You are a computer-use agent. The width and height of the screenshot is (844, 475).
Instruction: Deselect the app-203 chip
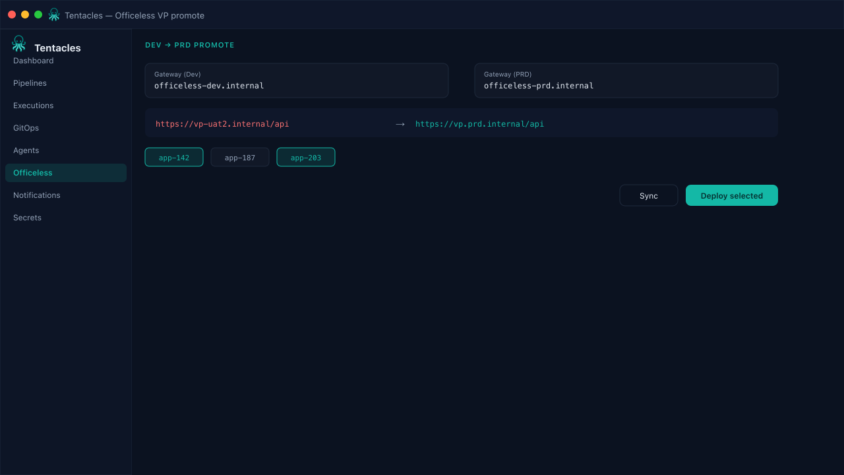click(x=306, y=157)
